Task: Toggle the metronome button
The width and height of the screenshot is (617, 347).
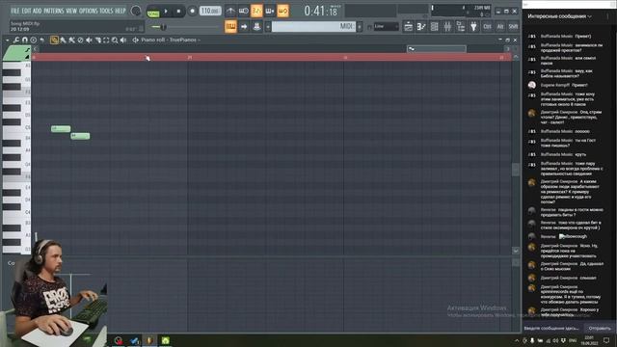Action: pos(230,11)
